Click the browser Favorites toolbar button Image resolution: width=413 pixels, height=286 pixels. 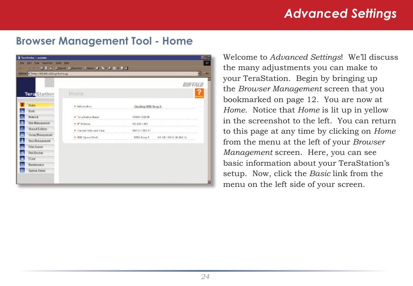coord(75,68)
